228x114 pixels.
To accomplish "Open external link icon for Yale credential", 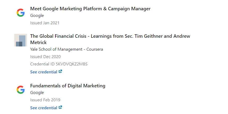I will 60,72.
